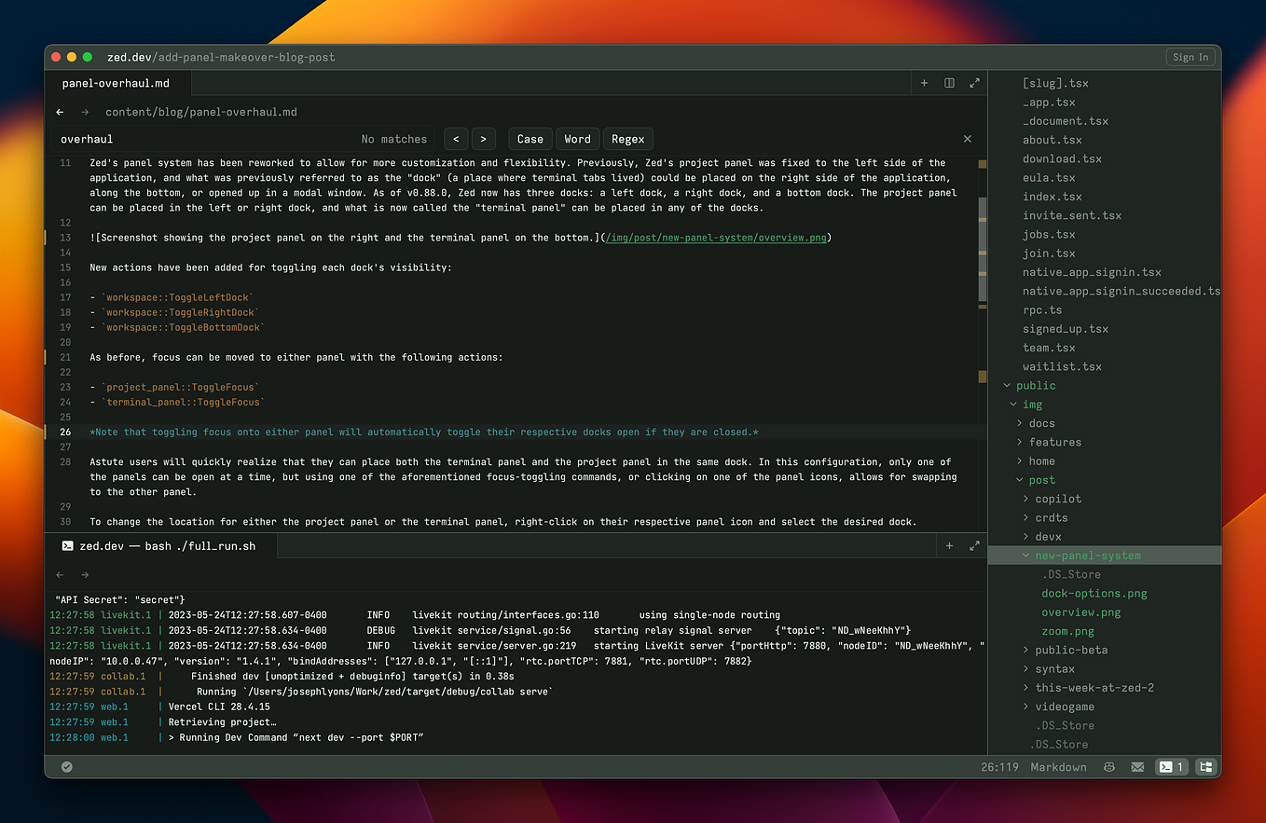Open Copilot menu from the status bar
The image size is (1266, 823).
coord(1108,766)
